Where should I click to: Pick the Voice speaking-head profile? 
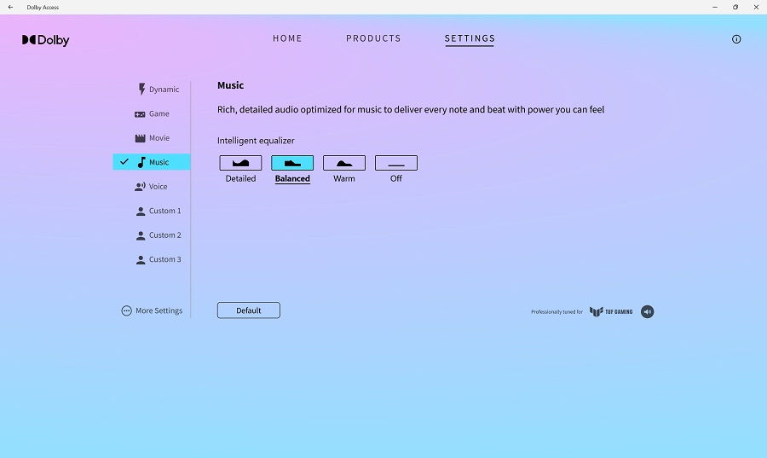point(152,187)
